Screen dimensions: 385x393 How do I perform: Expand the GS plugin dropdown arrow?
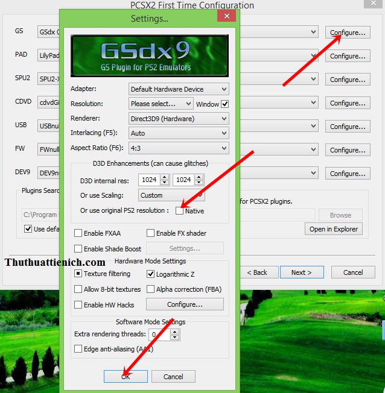[x=313, y=32]
